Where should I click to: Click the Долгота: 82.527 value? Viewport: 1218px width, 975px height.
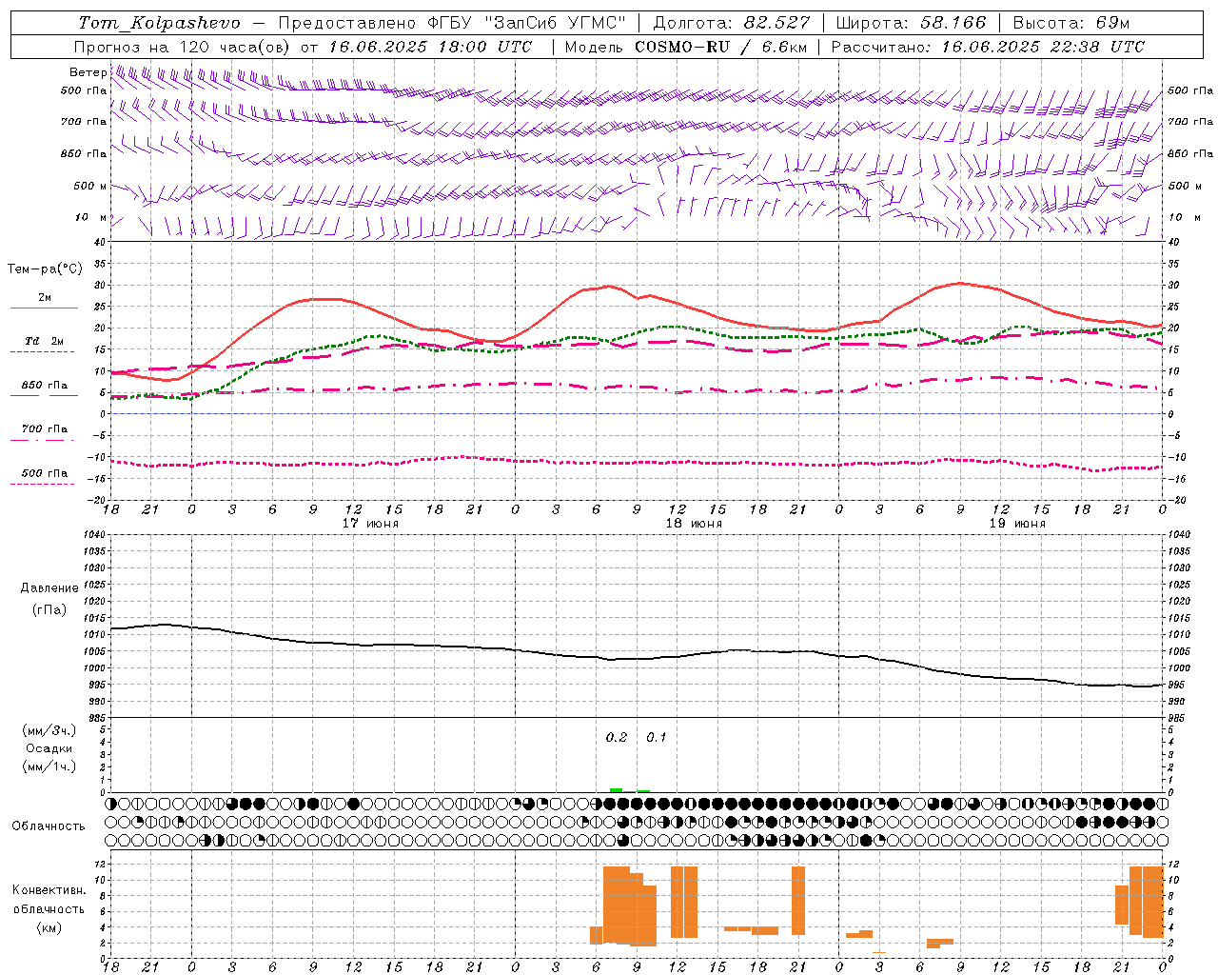click(732, 23)
